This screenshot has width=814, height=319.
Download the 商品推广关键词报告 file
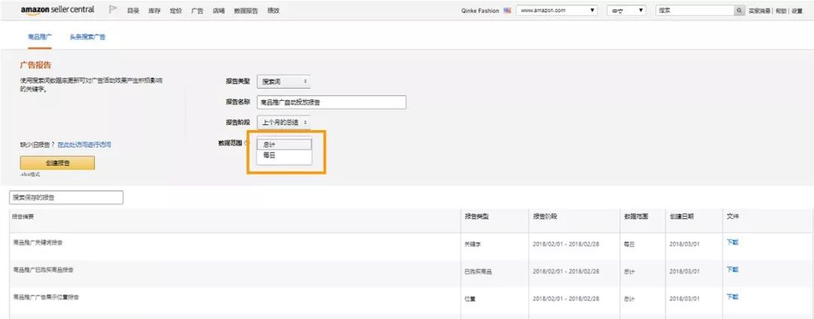pyautogui.click(x=732, y=242)
